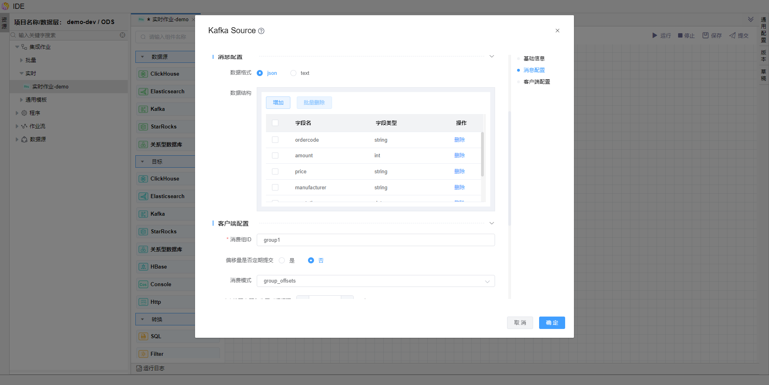Click the 消费组ID input field
Image resolution: width=769 pixels, height=385 pixels.
[375, 240]
